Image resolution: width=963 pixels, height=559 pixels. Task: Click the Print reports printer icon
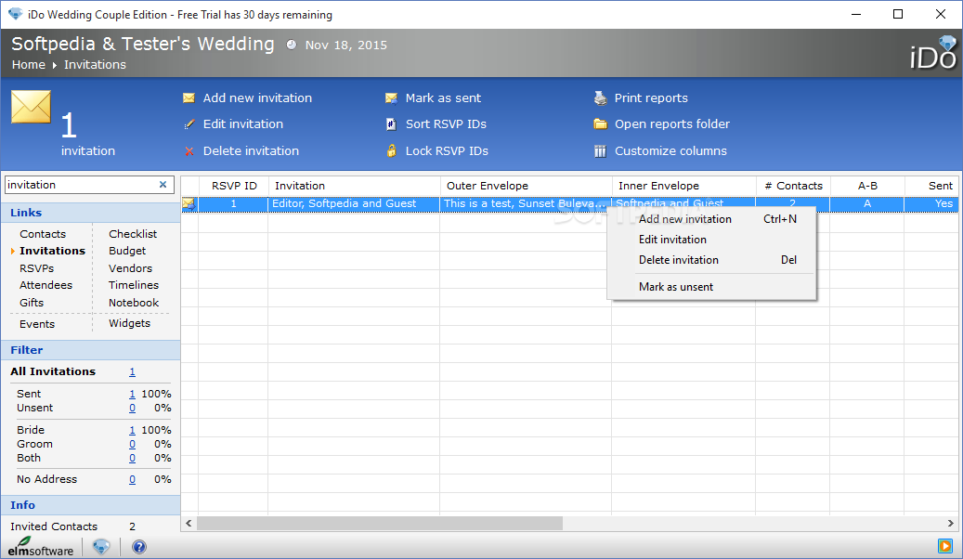click(600, 98)
